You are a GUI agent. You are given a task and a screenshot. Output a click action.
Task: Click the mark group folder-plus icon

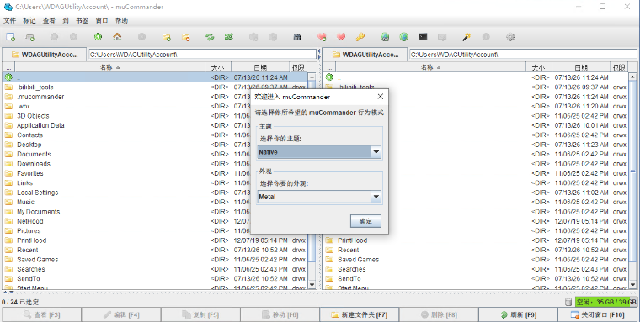click(x=167, y=37)
